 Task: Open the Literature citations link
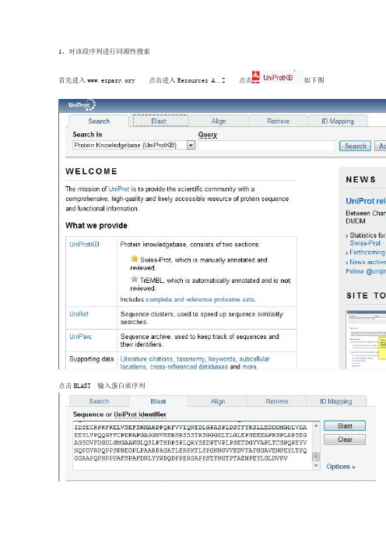146,359
